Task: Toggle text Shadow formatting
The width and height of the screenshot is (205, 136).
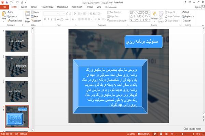Action: (55, 19)
